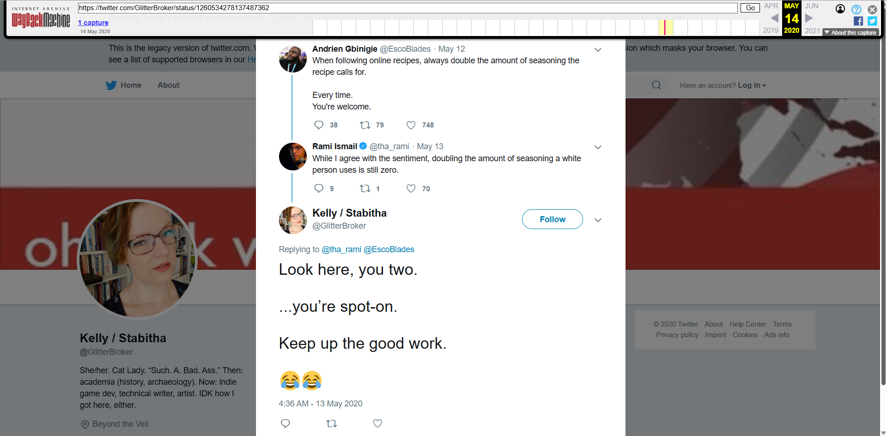This screenshot has width=887, height=436.
Task: Retweet Andrien Gbinigie's seasoning tweet
Action: tap(365, 125)
